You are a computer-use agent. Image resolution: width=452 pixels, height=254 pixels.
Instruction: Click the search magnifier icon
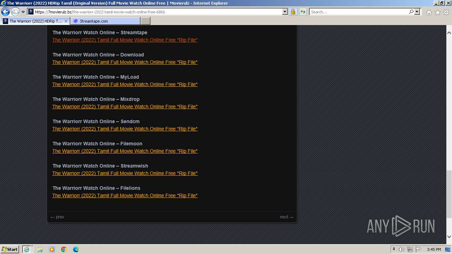click(411, 12)
